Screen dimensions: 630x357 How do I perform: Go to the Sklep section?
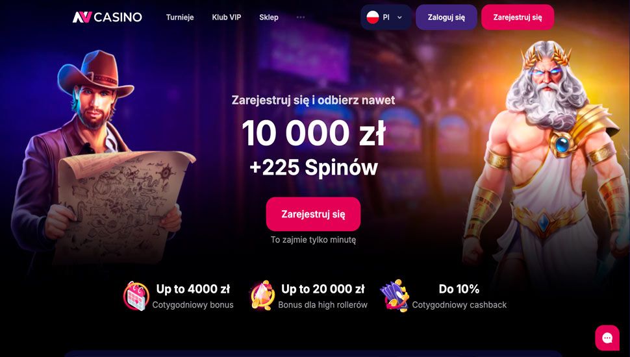coord(269,18)
